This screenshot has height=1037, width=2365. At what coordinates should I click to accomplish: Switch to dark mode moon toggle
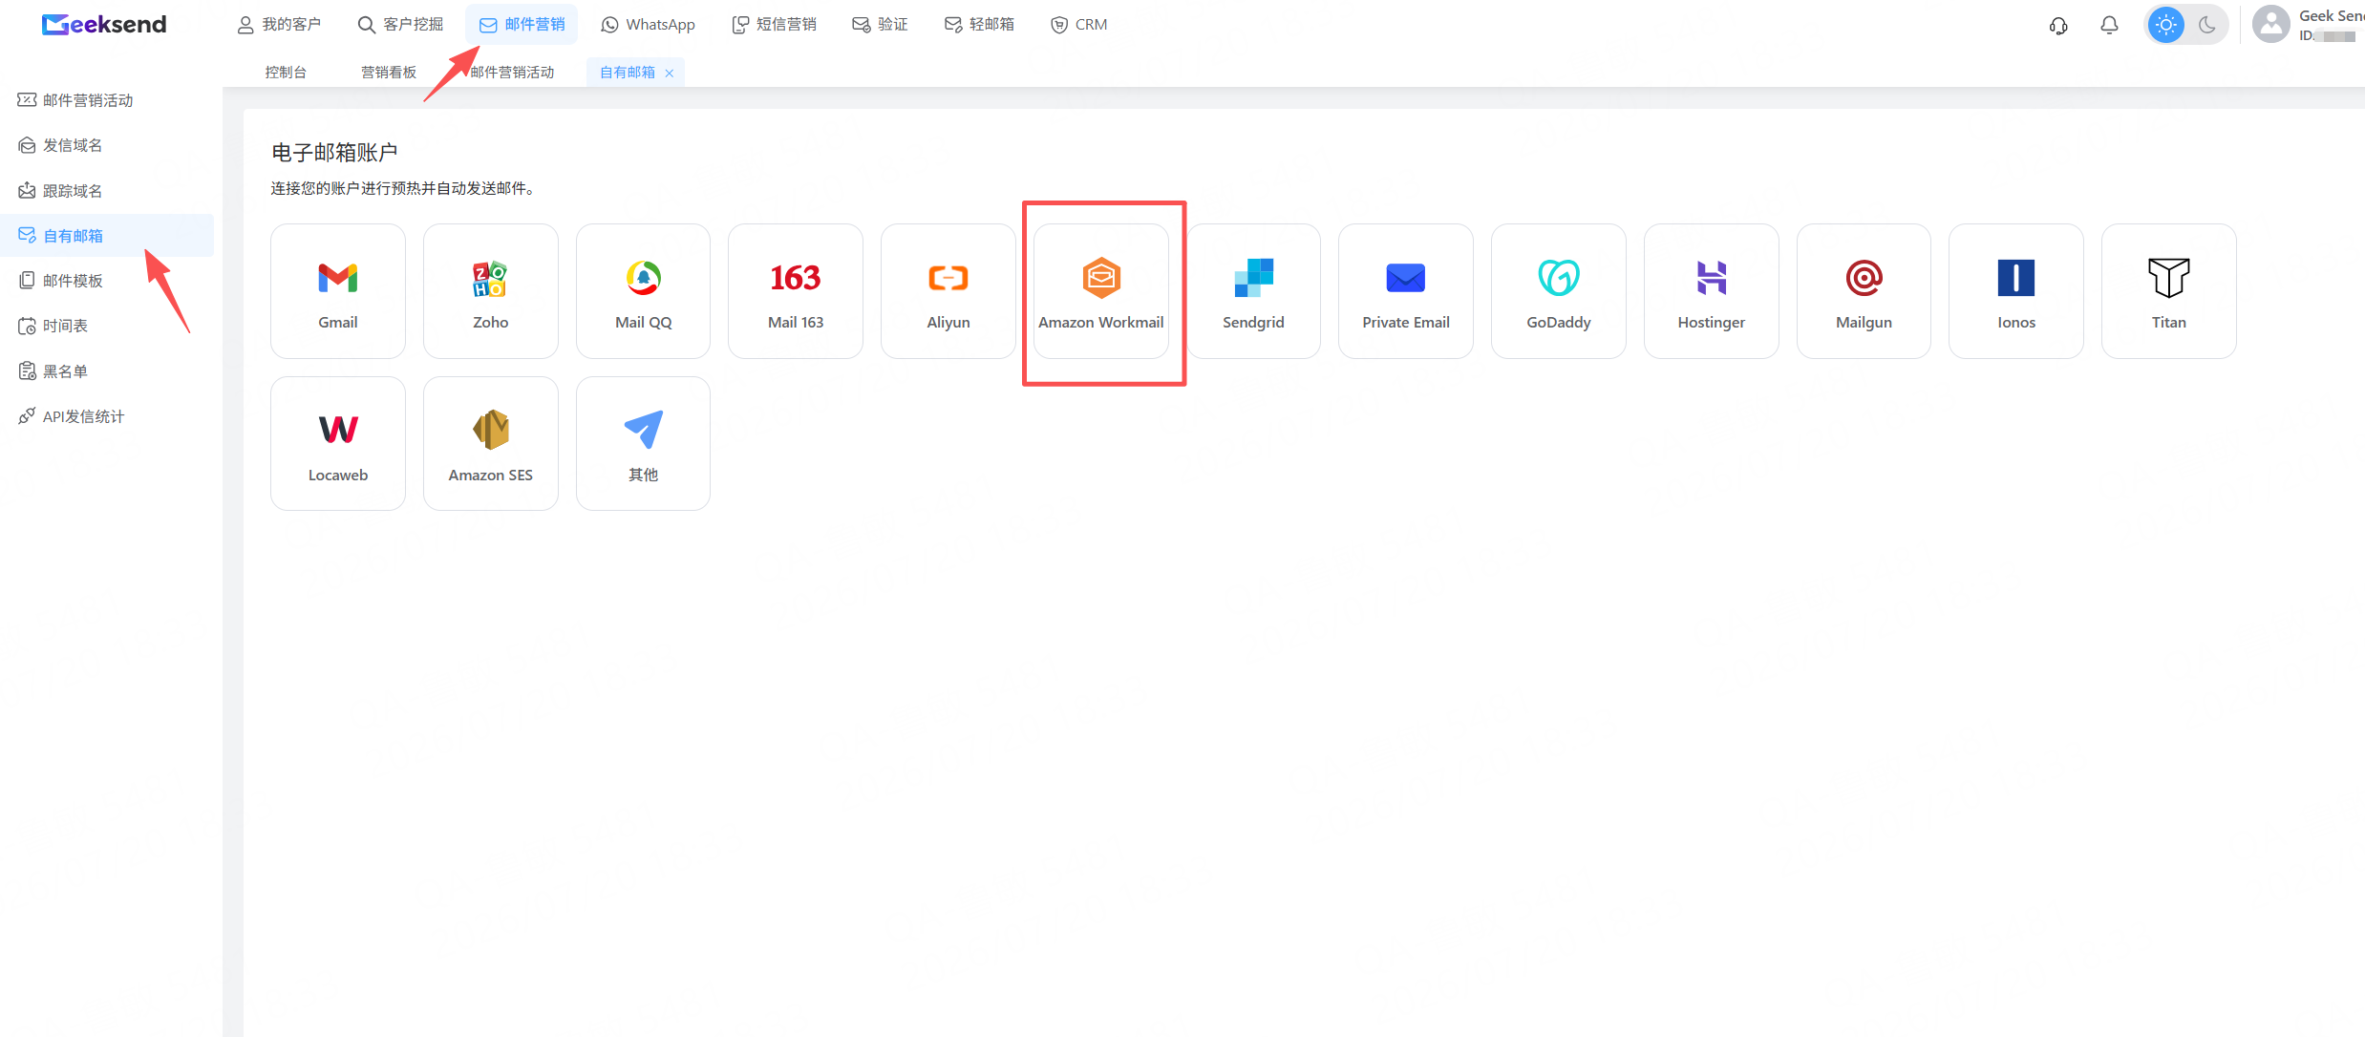tap(2207, 25)
